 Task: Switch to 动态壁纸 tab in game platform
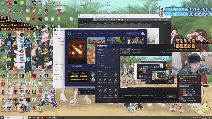(110, 34)
